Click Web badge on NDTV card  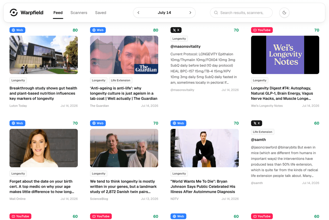(178, 123)
